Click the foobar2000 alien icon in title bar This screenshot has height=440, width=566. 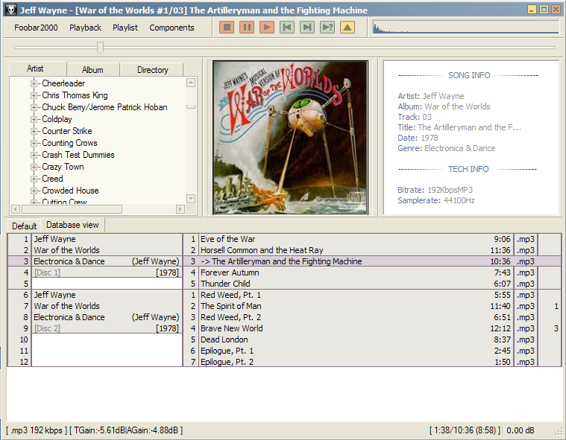point(10,10)
